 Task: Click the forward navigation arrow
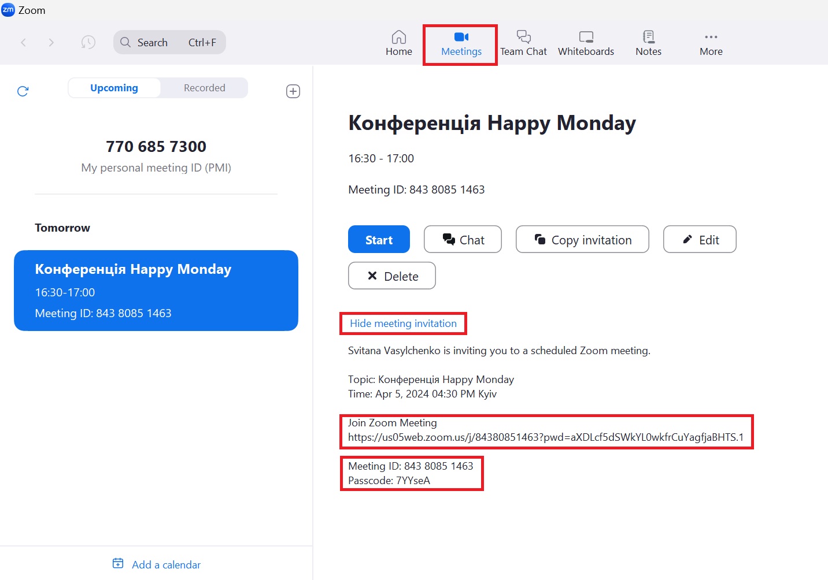(51, 42)
